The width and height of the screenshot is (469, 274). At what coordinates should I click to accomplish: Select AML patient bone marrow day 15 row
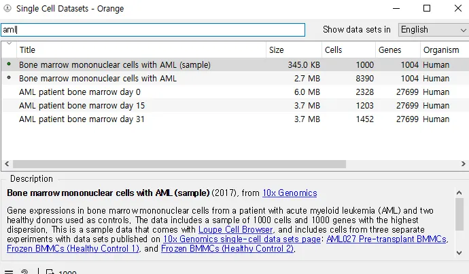click(x=82, y=105)
